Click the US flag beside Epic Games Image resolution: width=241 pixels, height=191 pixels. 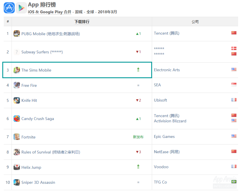click(x=234, y=136)
